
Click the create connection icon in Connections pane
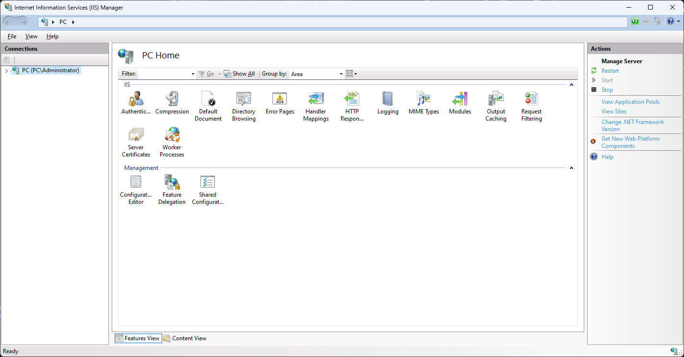pos(6,60)
